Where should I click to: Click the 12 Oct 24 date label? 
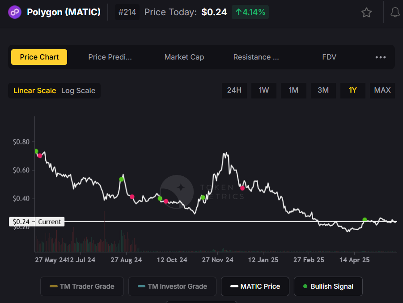click(172, 260)
